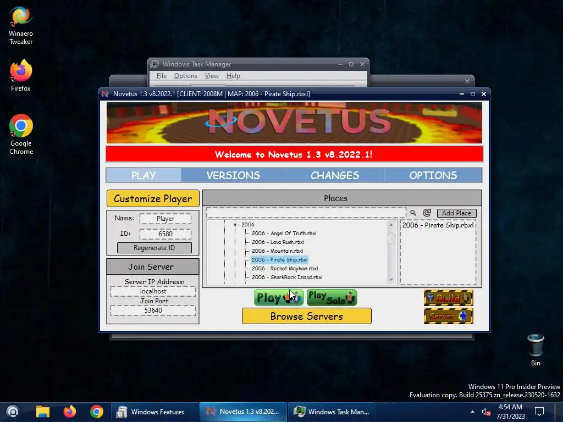Screen dimensions: 563x422
Task: Open the Help menu in Task Manager
Action: coord(233,76)
